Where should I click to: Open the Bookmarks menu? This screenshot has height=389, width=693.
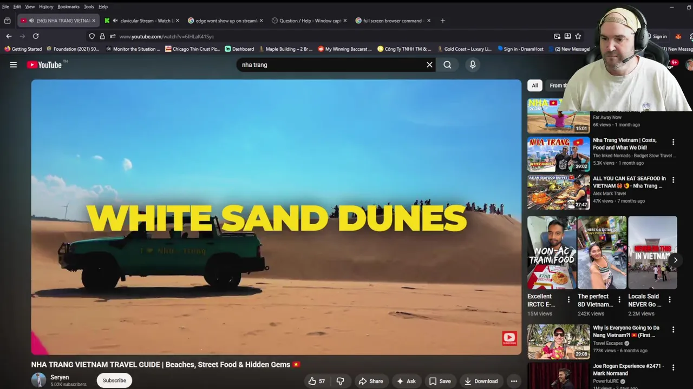point(68,6)
